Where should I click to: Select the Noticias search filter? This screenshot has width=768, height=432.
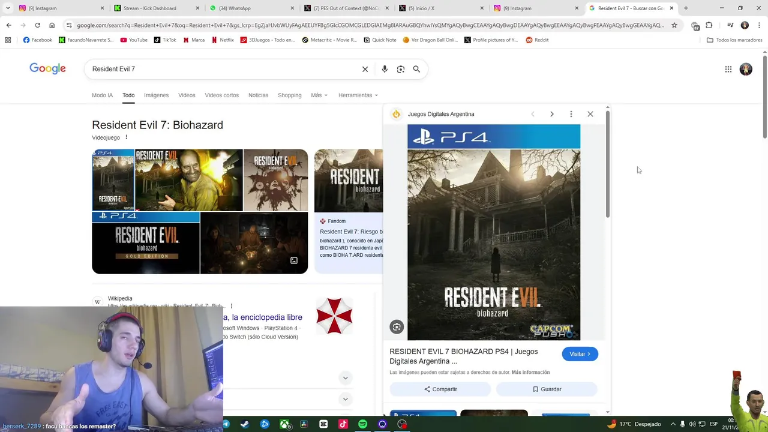point(259,95)
